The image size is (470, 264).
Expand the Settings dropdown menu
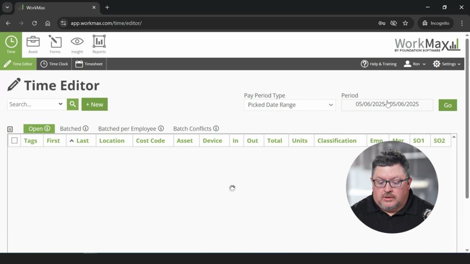(447, 64)
